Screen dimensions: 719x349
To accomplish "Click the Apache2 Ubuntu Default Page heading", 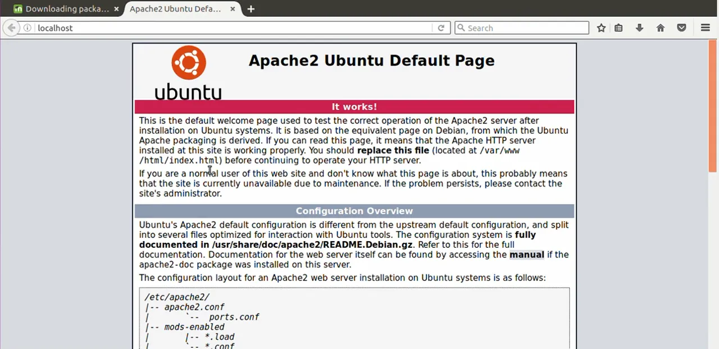I will coord(371,61).
